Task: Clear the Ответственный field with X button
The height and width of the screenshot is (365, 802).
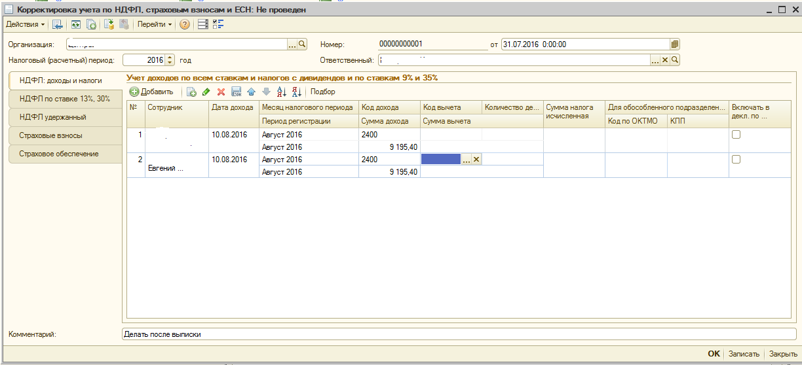Action: pos(664,60)
